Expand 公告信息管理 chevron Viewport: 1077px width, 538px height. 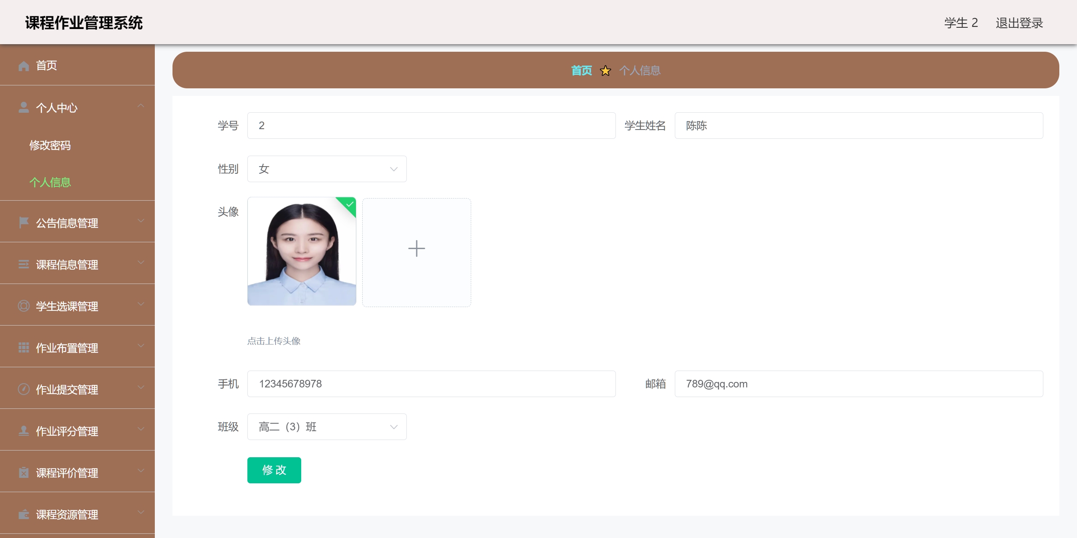click(x=141, y=220)
